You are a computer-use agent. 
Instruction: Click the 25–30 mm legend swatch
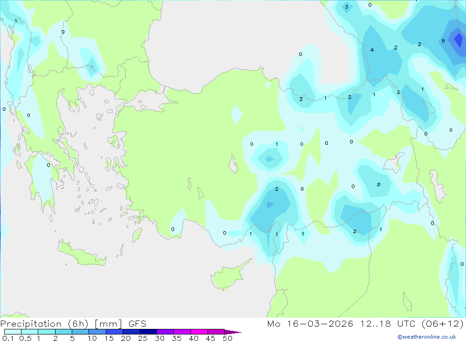[x=148, y=332]
